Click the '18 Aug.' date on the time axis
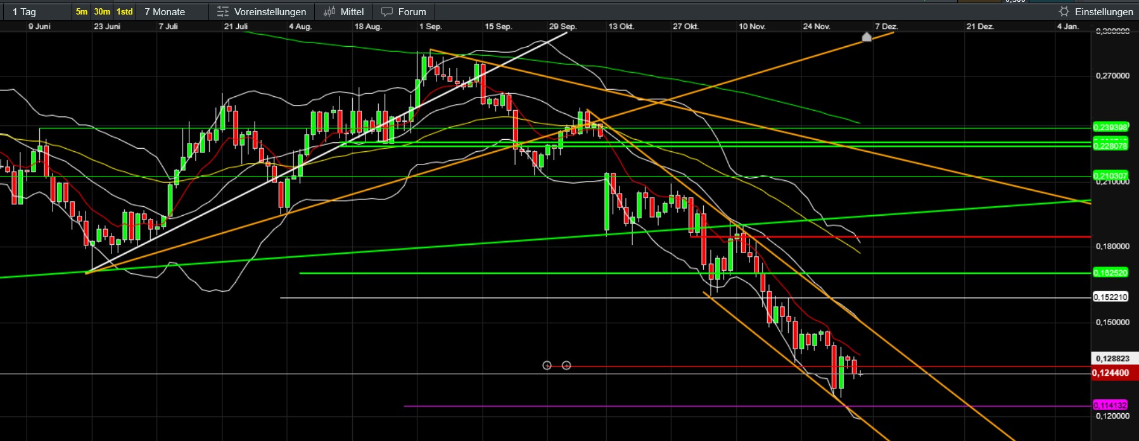 point(368,27)
